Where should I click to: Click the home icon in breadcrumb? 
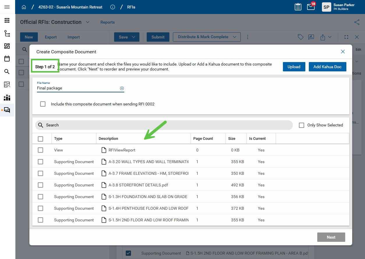coord(24,7)
